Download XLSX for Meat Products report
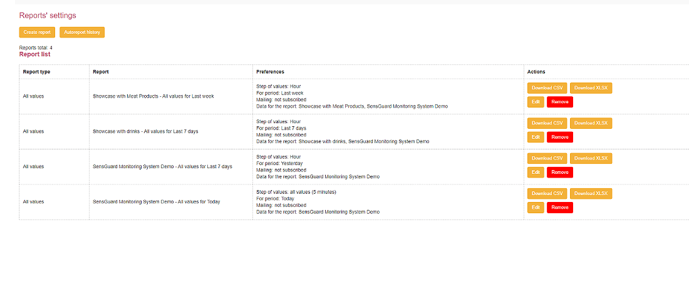Screen dimensions: 689x282 pyautogui.click(x=591, y=88)
